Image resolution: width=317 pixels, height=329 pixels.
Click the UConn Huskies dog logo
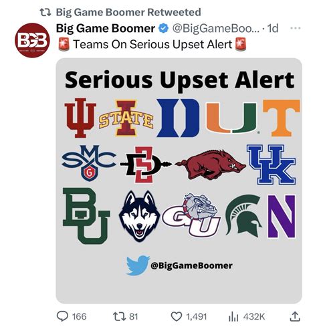point(140,217)
